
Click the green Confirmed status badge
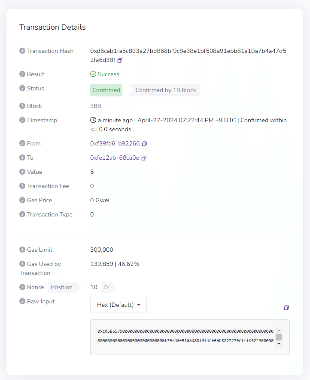(106, 90)
